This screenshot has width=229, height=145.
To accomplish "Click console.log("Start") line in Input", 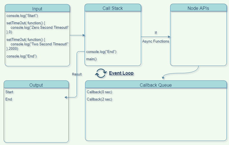I will (x=22, y=15).
